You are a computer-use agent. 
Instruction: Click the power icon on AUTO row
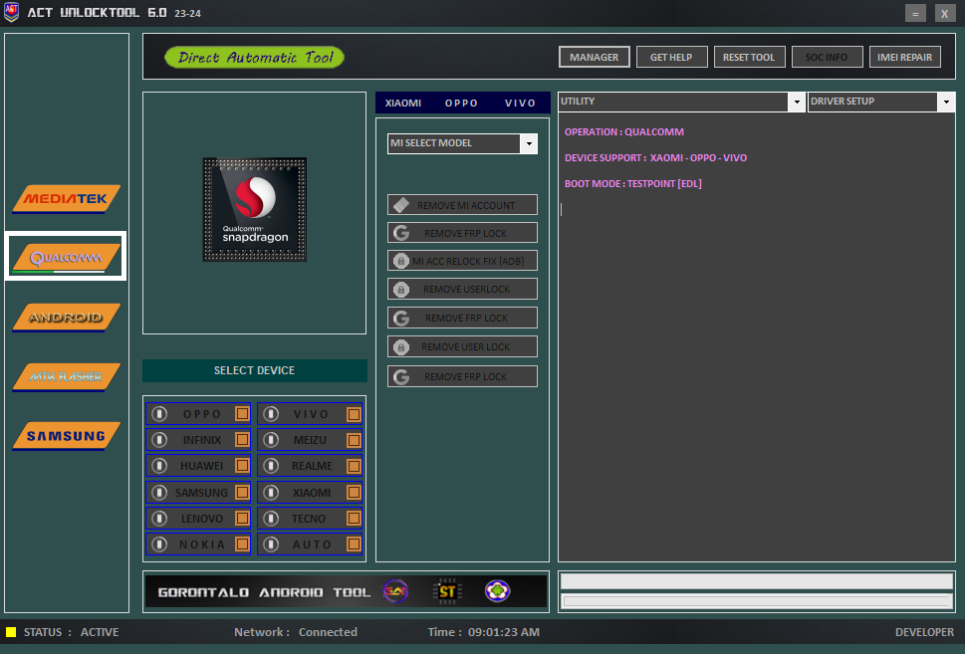click(x=271, y=544)
